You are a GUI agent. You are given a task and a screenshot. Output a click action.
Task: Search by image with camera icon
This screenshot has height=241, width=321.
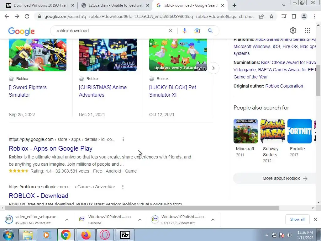(197, 31)
